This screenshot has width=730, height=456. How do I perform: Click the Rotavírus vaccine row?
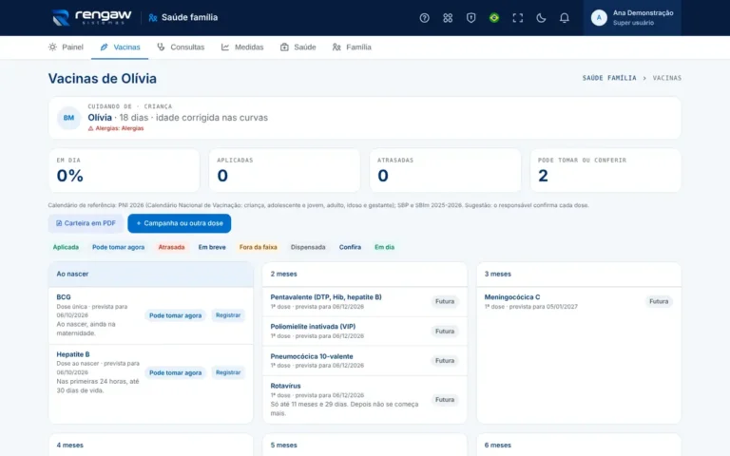pyautogui.click(x=365, y=399)
